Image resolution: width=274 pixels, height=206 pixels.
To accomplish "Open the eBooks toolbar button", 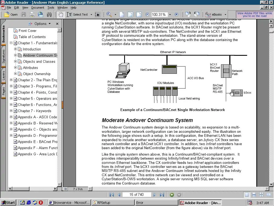I will 214,14.
